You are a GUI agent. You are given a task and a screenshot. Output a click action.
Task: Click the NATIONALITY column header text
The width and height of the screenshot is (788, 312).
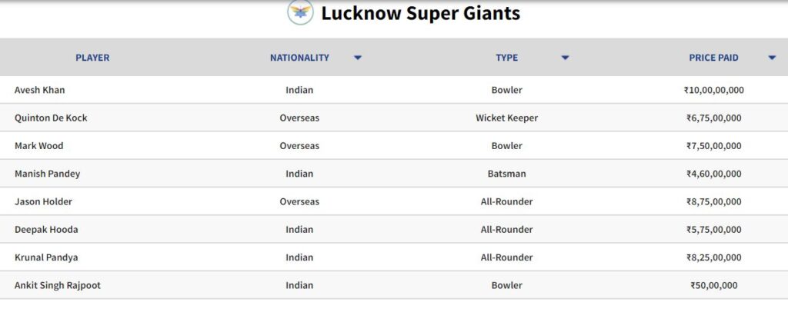click(x=299, y=58)
